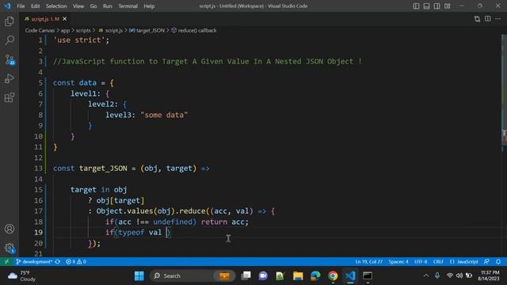Open Task View on taskbar
Viewport: 507px width, 285px height.
click(246, 276)
